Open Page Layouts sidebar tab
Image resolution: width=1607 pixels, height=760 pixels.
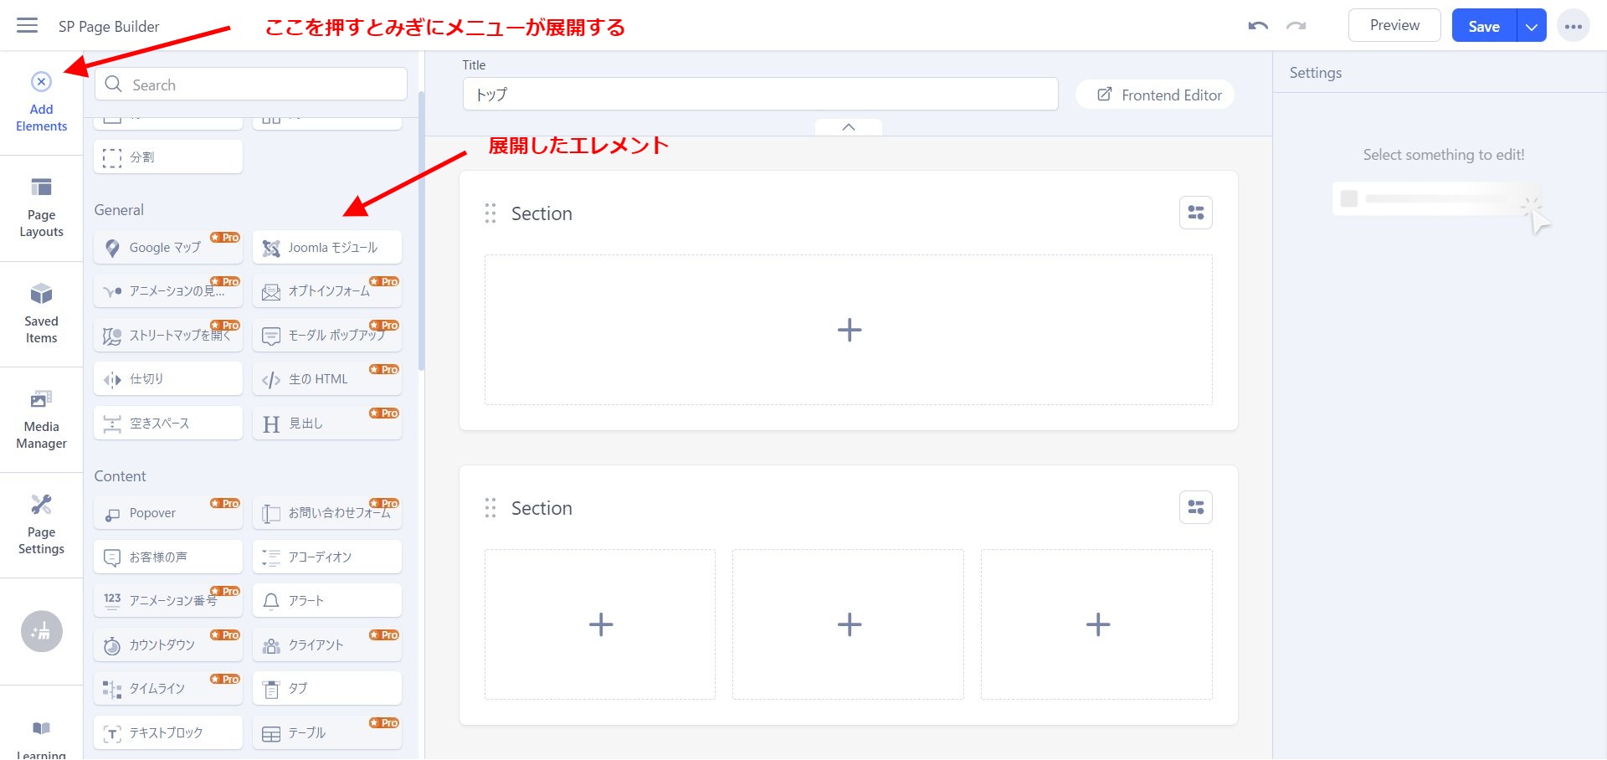point(41,208)
